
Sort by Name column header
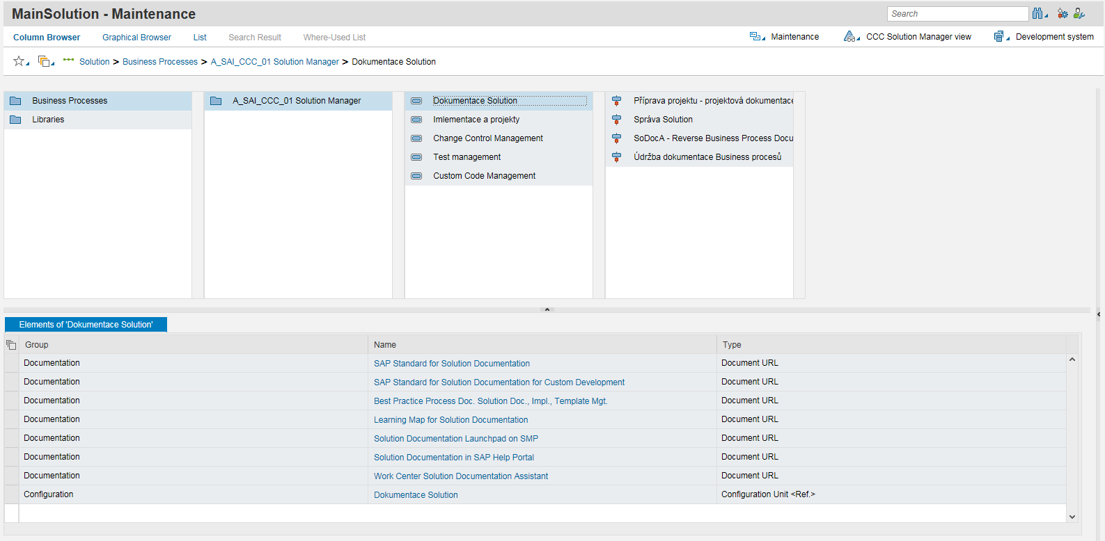click(x=542, y=345)
